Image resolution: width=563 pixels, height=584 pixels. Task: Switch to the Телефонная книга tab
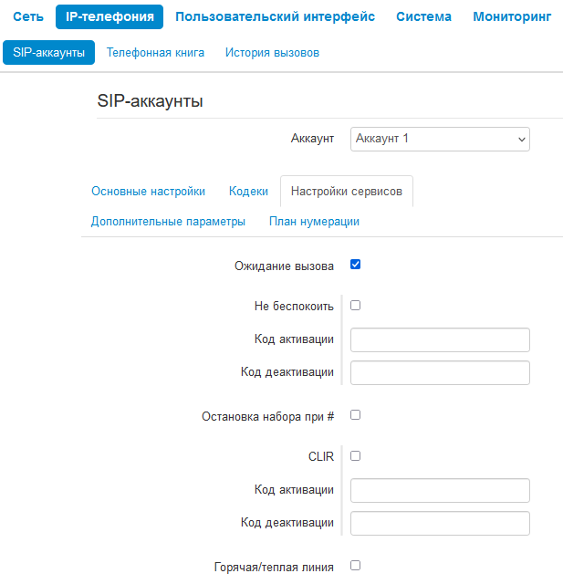coord(155,52)
